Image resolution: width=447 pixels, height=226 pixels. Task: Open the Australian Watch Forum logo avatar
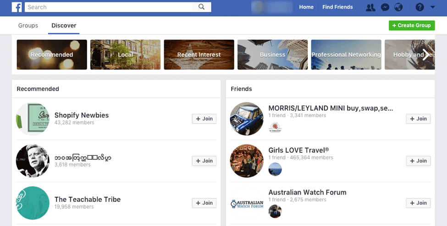coord(247,203)
